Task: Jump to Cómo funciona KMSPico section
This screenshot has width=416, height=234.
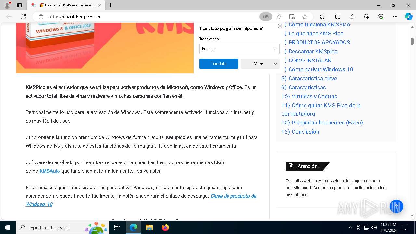Action: (x=319, y=24)
